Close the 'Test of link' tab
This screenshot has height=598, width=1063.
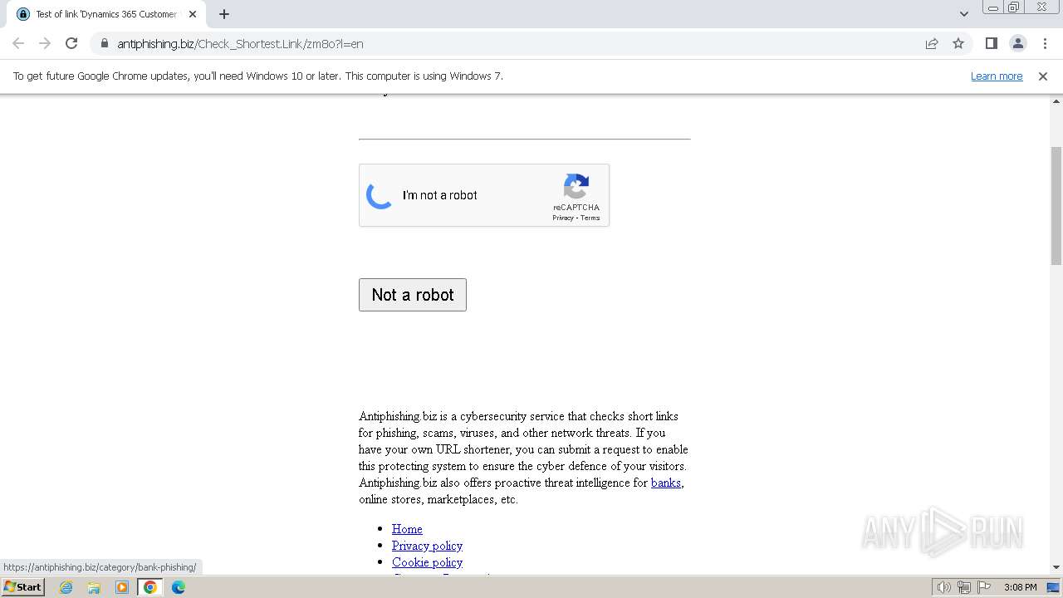coord(193,14)
